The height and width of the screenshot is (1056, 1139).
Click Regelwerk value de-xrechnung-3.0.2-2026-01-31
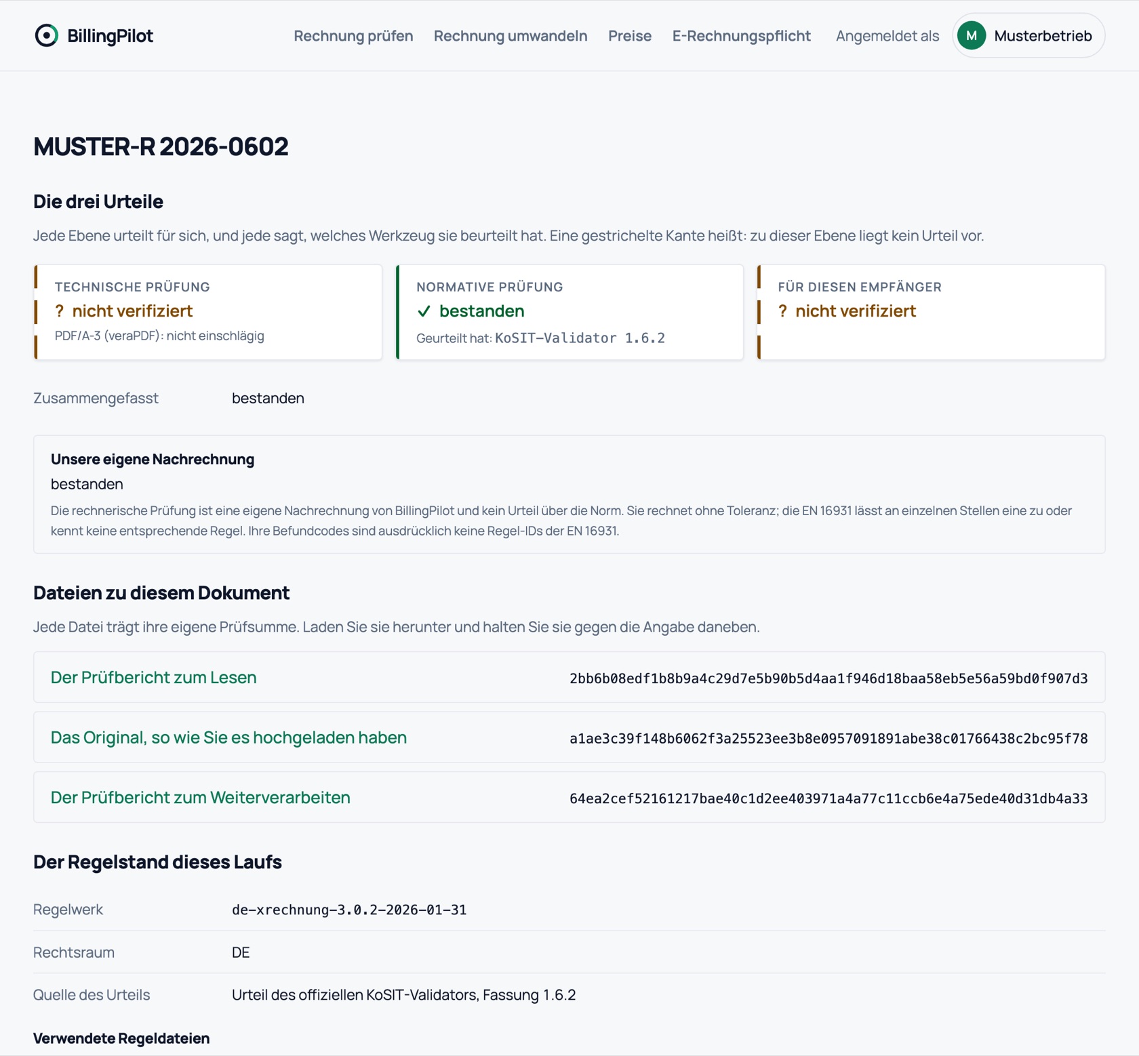click(x=349, y=910)
